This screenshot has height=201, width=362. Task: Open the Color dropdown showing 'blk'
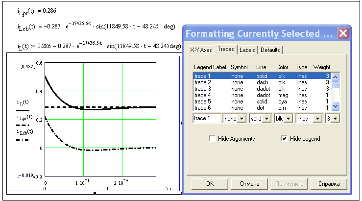coord(283,119)
